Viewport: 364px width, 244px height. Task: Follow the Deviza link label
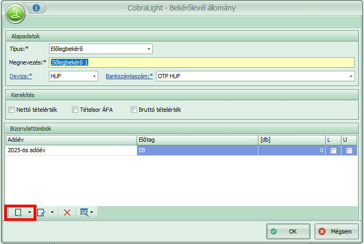[x=20, y=76]
